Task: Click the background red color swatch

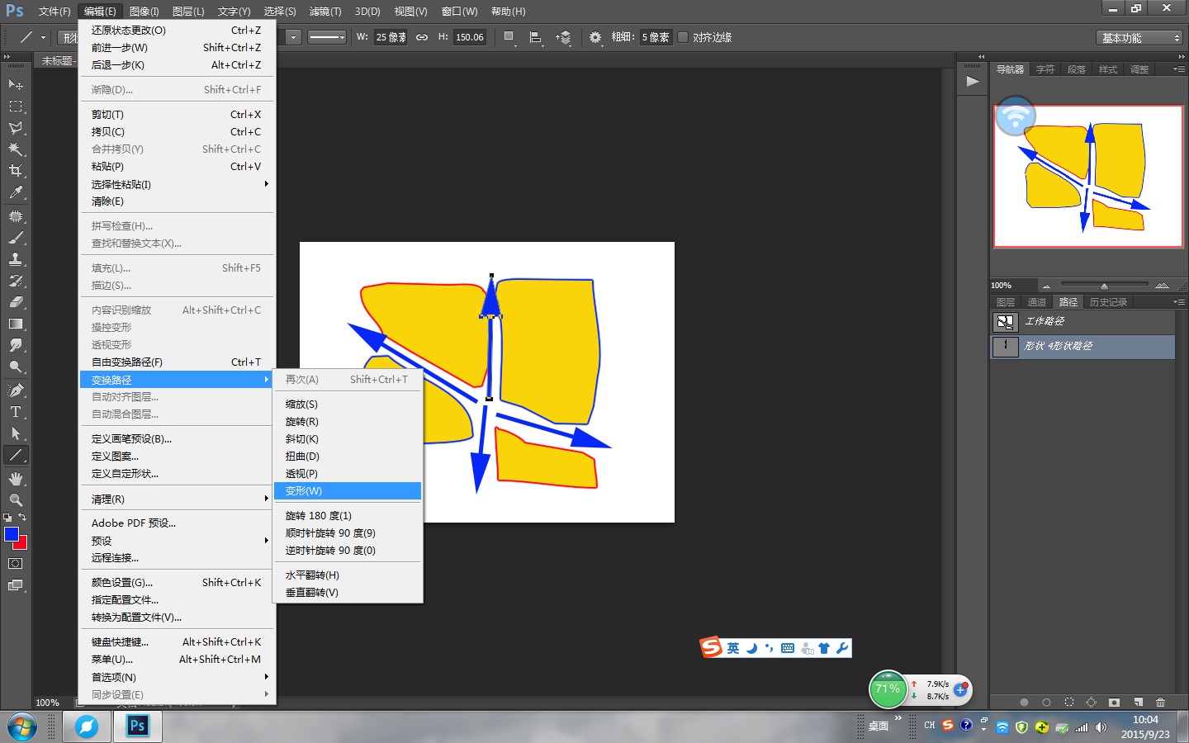Action: pos(22,544)
